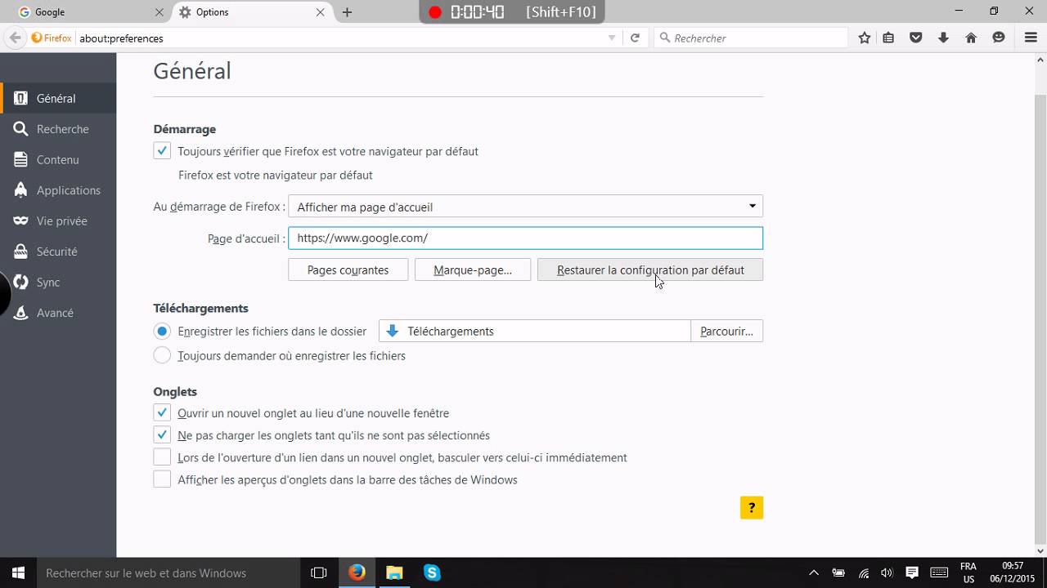Open the Firefox hamburger menu
Image resolution: width=1047 pixels, height=588 pixels.
(1031, 38)
